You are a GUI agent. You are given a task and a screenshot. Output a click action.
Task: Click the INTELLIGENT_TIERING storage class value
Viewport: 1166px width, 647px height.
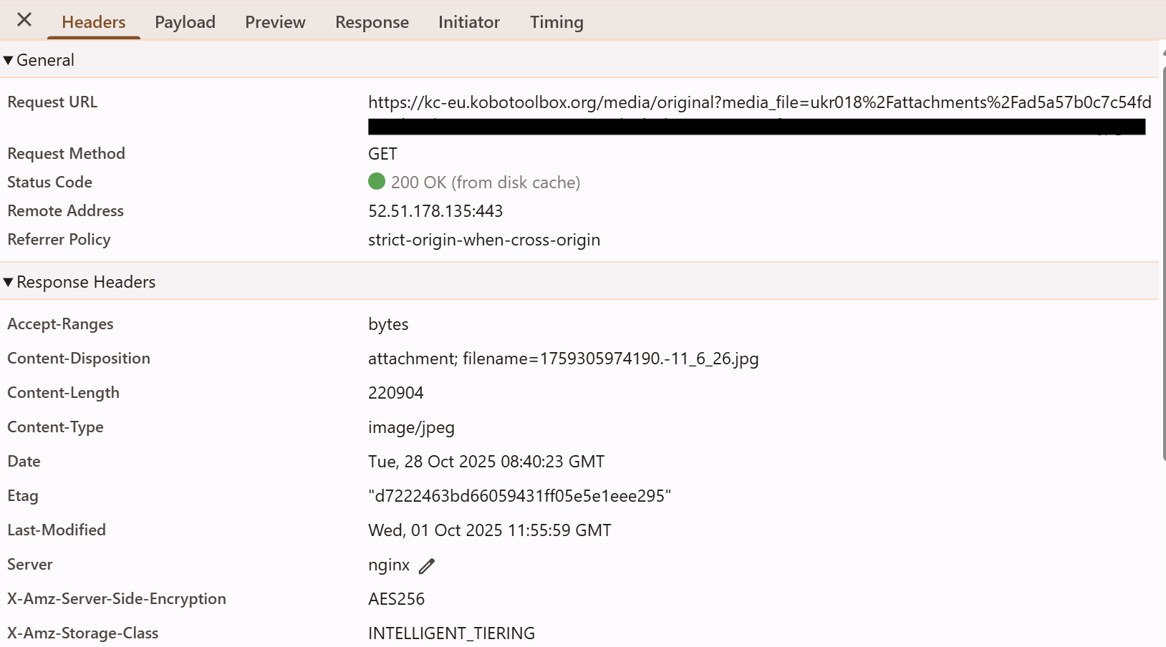451,633
